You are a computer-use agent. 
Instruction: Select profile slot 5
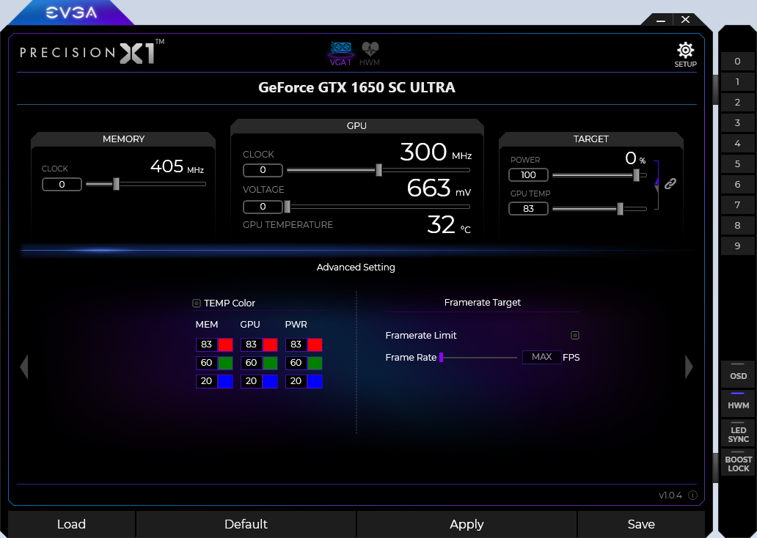tap(737, 163)
